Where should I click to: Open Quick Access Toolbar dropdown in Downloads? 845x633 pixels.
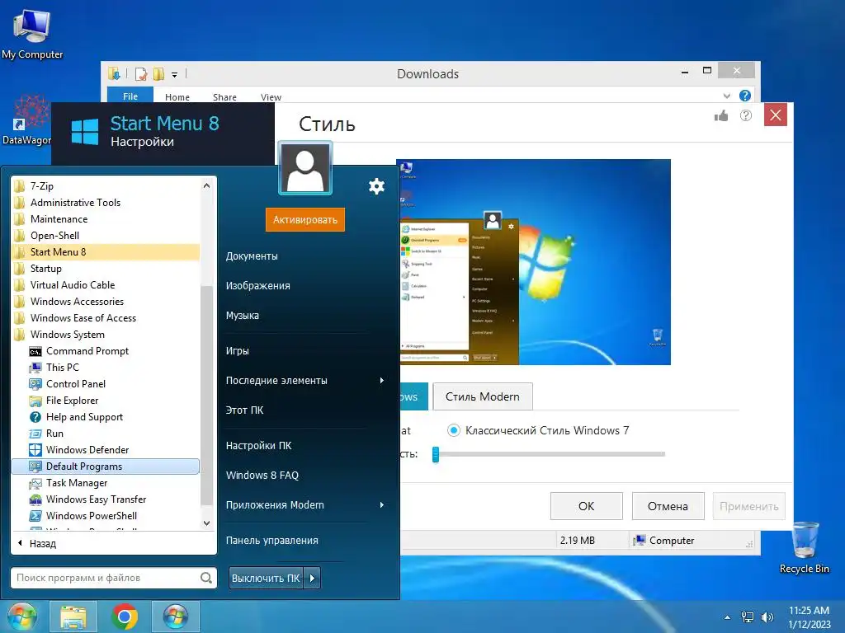point(175,75)
